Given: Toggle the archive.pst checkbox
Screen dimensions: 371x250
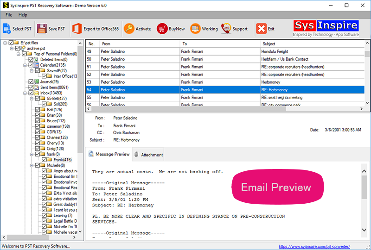Looking at the screenshot, I should point(18,48).
